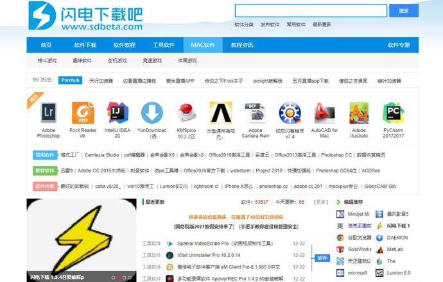Click the Mindjet icon in recommendations

coord(340,214)
